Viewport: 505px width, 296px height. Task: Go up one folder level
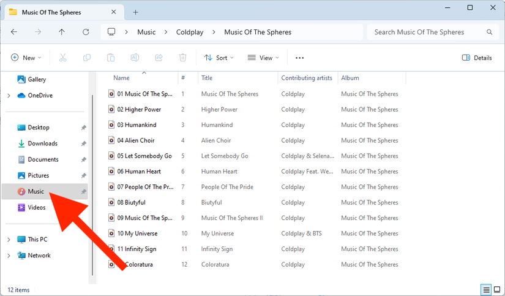[61, 32]
